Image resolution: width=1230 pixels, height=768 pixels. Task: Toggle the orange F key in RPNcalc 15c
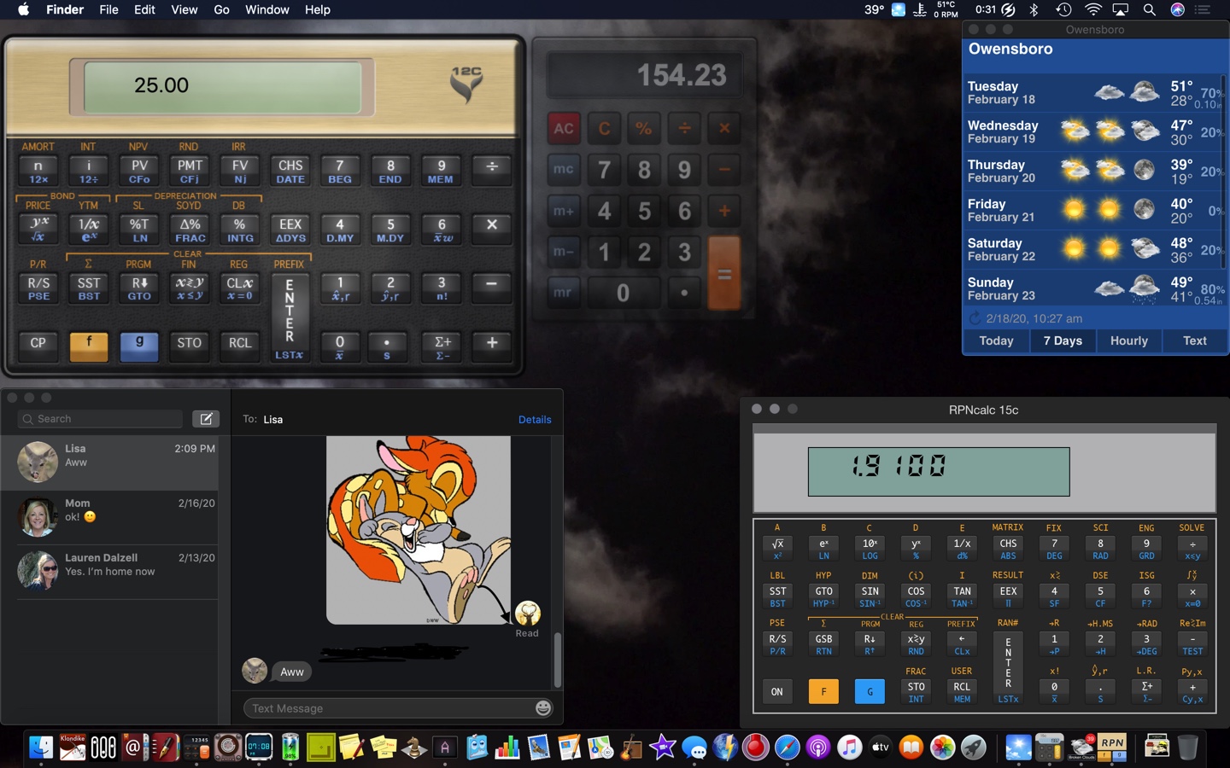click(823, 691)
